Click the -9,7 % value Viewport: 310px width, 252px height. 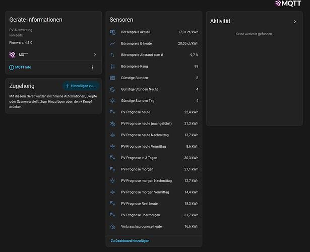194,55
